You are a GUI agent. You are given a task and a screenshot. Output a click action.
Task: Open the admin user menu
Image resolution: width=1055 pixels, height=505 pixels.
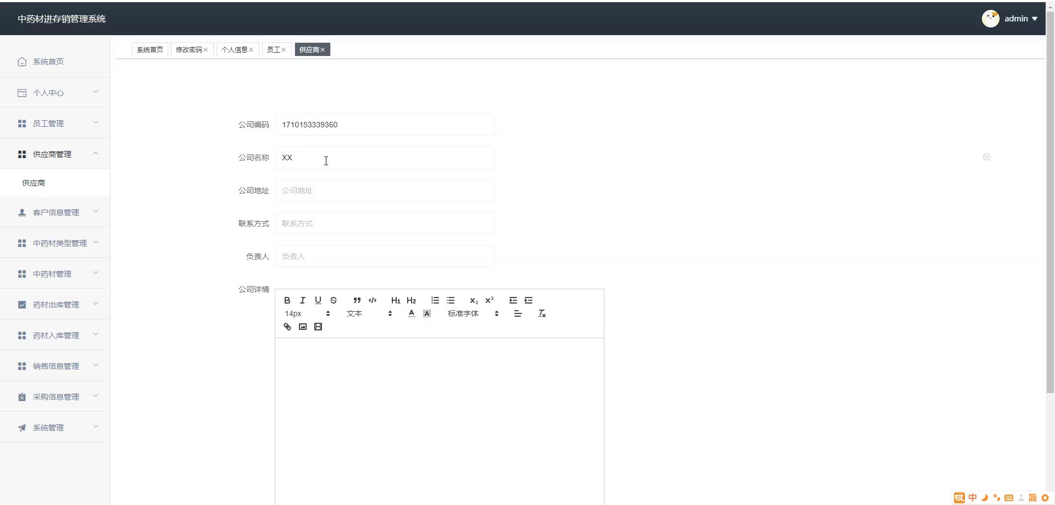(1010, 19)
